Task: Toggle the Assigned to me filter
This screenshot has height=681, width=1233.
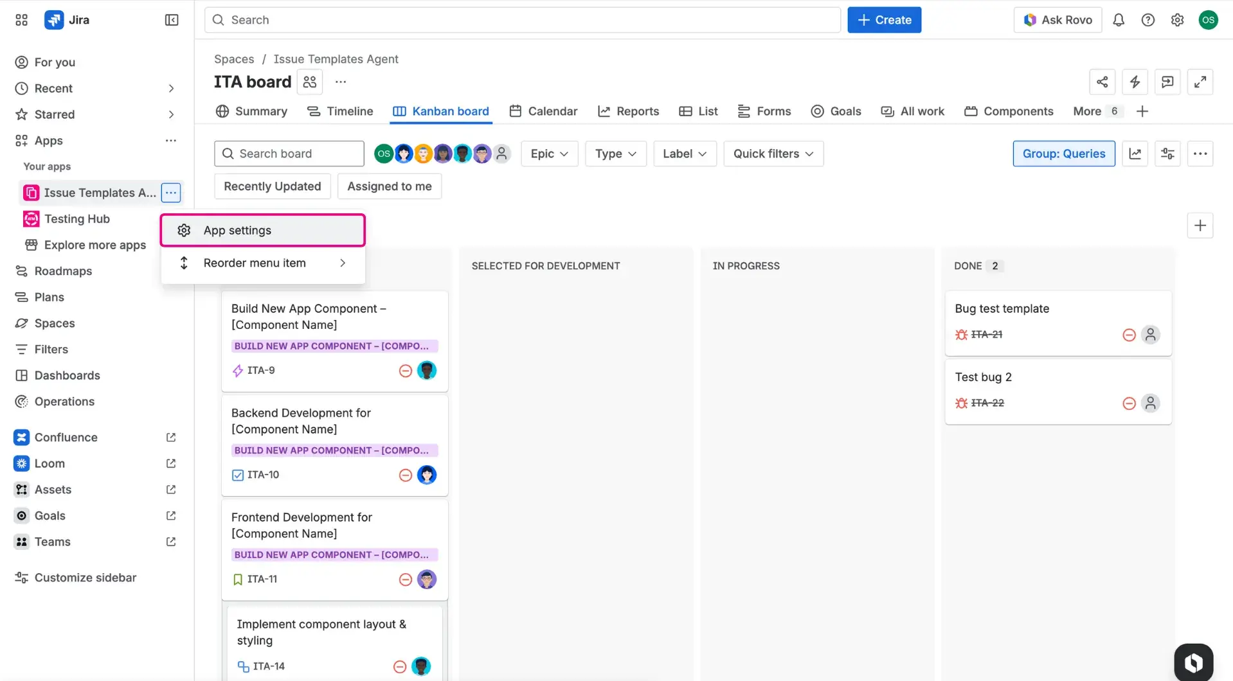Action: click(389, 186)
